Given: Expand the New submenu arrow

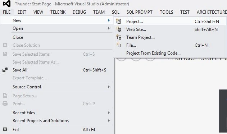Looking at the screenshot, I should point(109,20).
